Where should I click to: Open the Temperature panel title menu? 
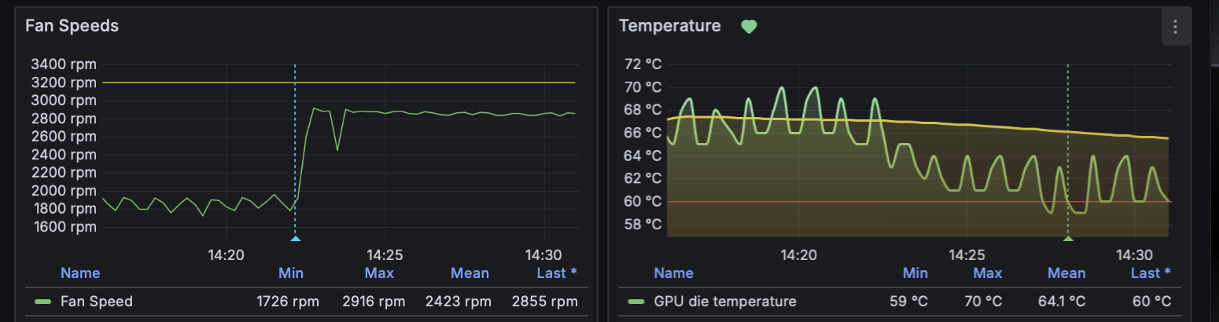tap(669, 26)
